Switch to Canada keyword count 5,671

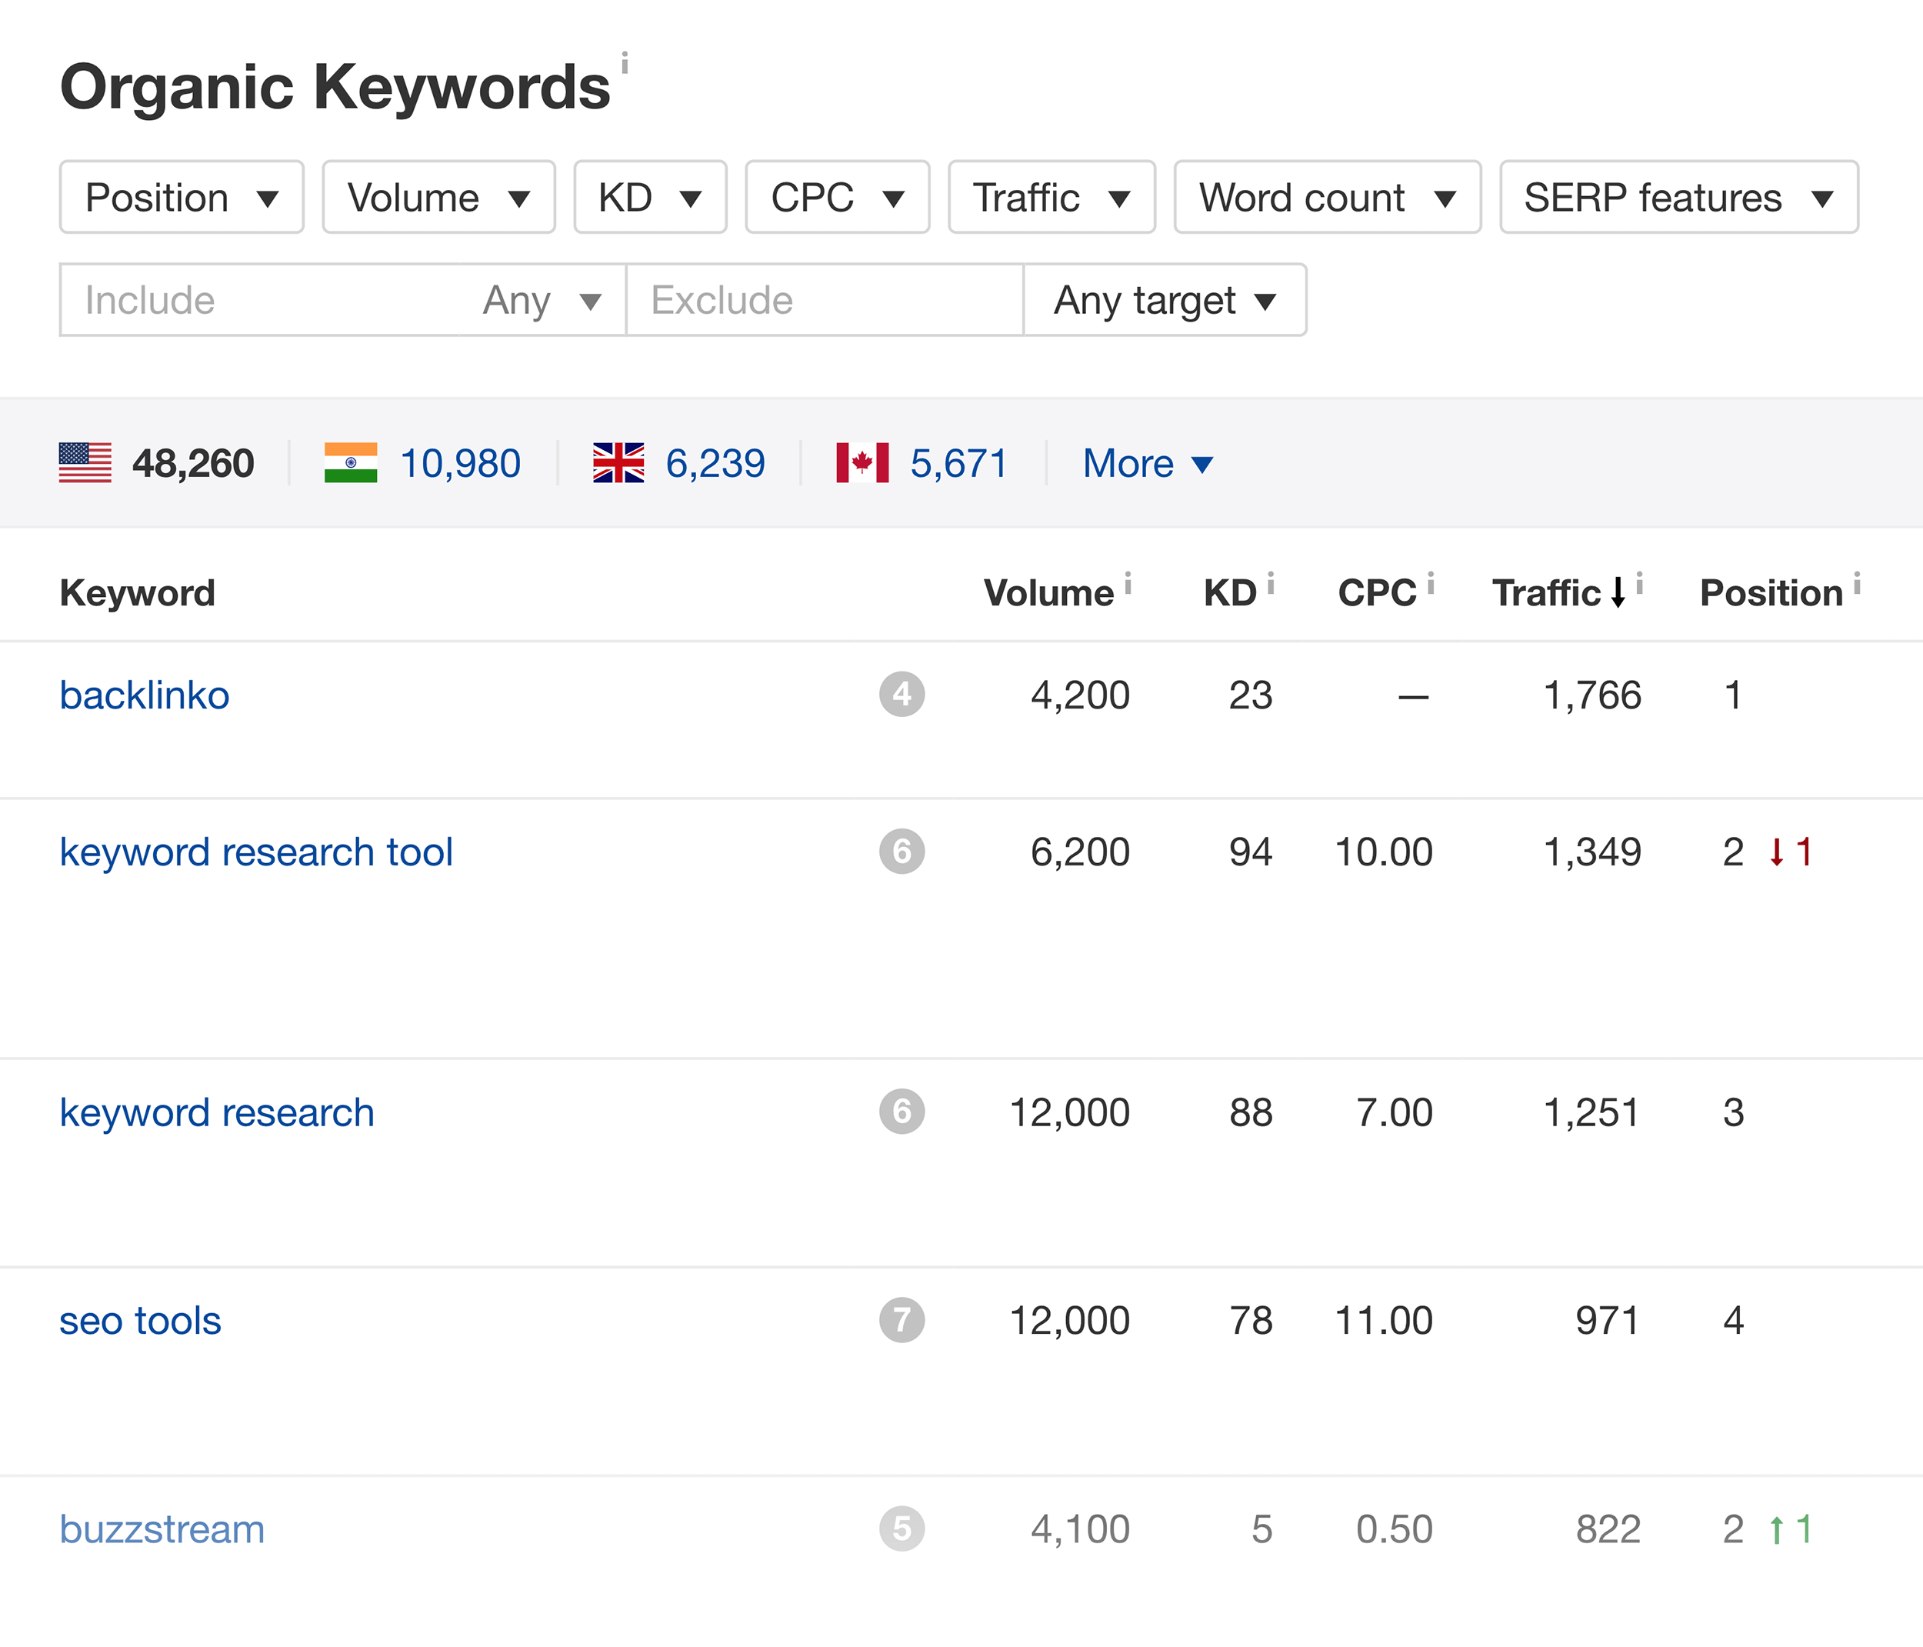pyautogui.click(x=958, y=463)
